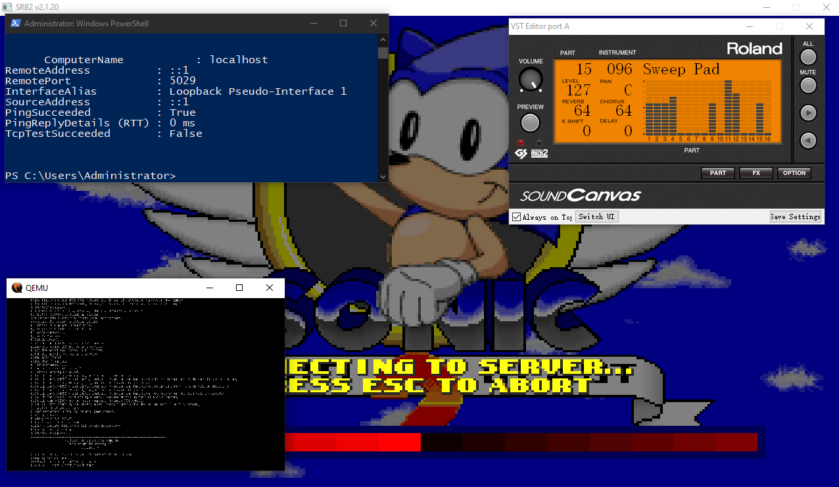Click the right-arrow next part button
839x487 pixels.
point(808,113)
